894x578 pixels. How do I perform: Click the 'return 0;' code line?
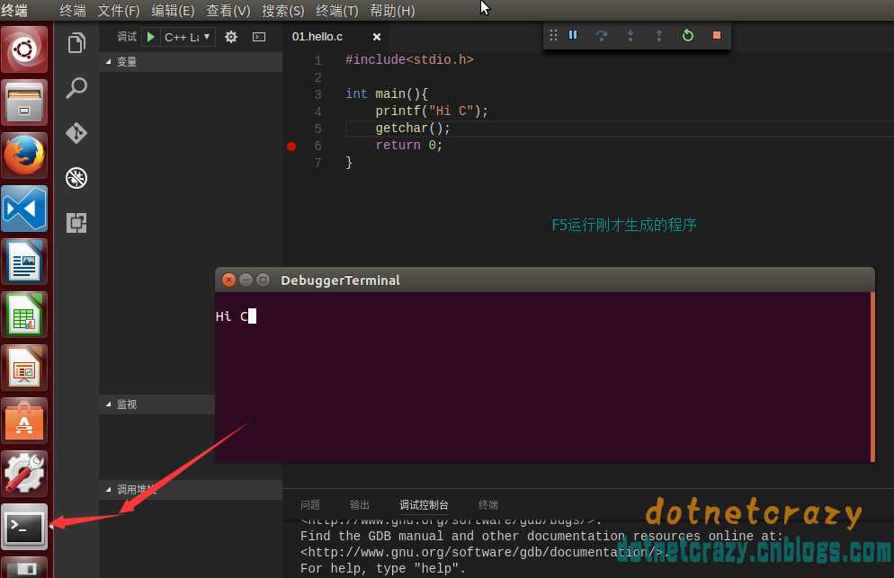tap(409, 146)
